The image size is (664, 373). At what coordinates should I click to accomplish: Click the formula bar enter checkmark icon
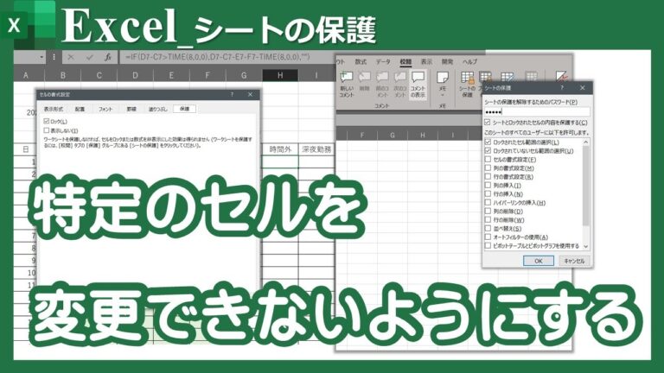tap(89, 57)
